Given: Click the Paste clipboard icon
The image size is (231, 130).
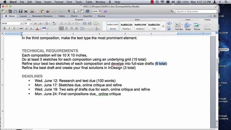Looking at the screenshot, I should [43, 11].
